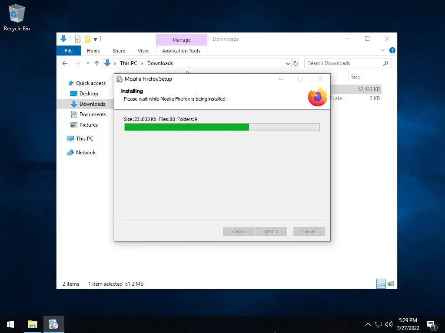Open the Windows Start menu

(10, 324)
